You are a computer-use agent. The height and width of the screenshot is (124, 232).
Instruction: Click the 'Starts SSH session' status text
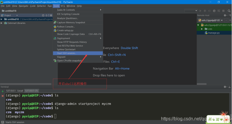15,122
